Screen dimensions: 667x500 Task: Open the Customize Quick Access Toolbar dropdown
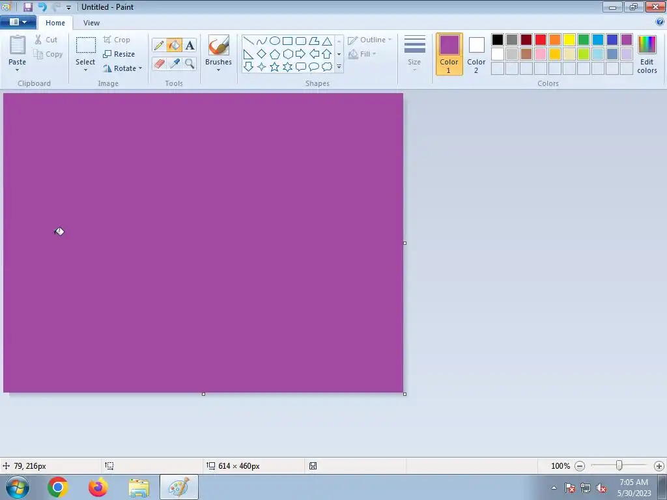click(68, 7)
